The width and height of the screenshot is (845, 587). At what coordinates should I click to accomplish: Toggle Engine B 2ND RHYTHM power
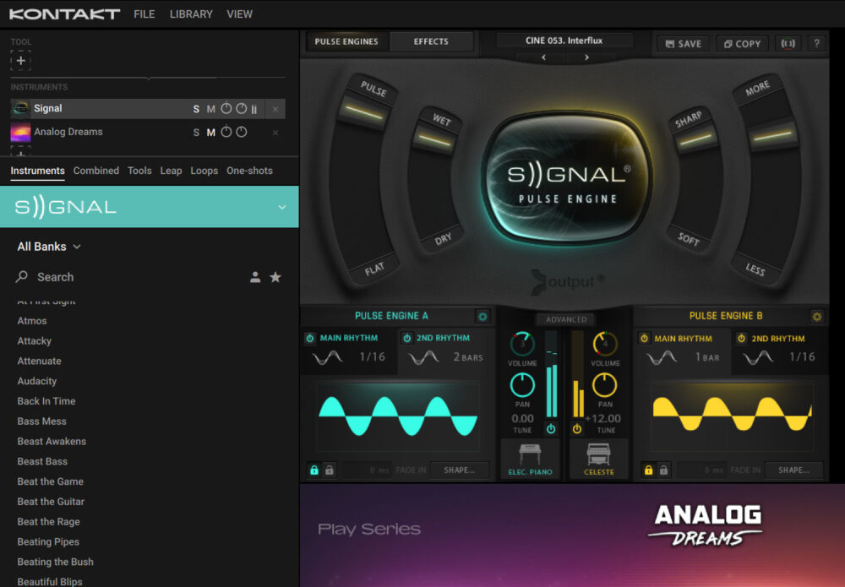741,338
